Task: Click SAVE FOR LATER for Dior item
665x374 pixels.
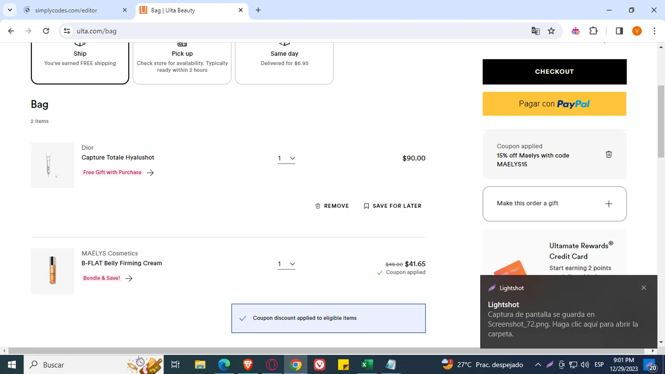Action: [393, 206]
